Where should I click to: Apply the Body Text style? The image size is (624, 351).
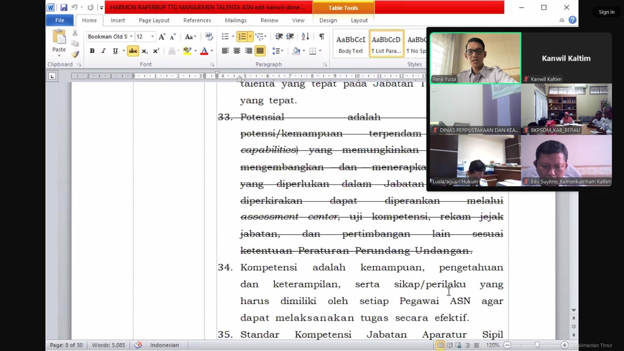point(351,44)
